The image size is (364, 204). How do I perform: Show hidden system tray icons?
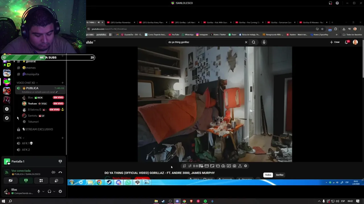[319, 201]
